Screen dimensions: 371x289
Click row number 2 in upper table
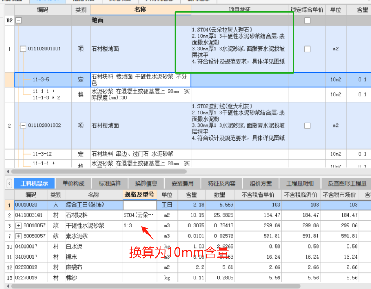[x=9, y=126]
